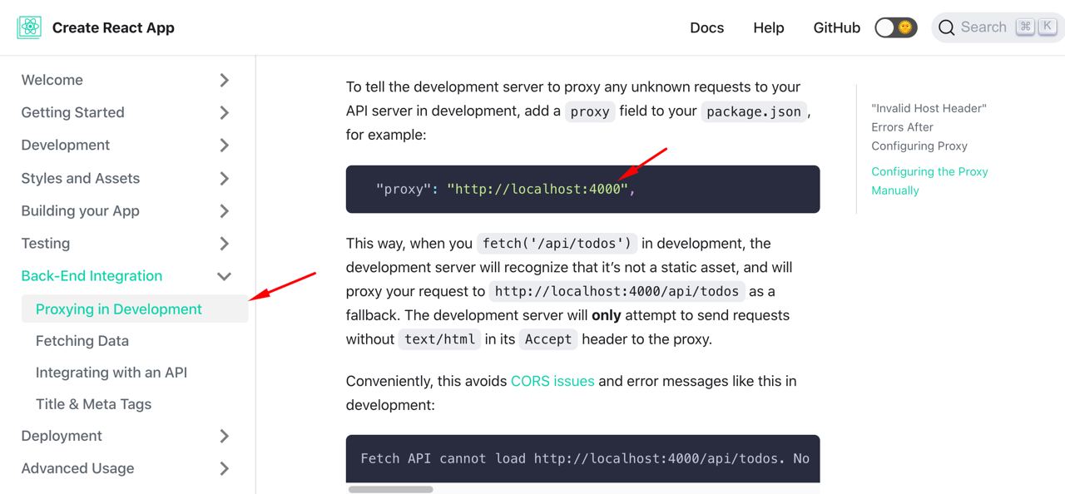Click the "proxy" localhost:4000 code block
1065x494 pixels.
[x=583, y=189]
